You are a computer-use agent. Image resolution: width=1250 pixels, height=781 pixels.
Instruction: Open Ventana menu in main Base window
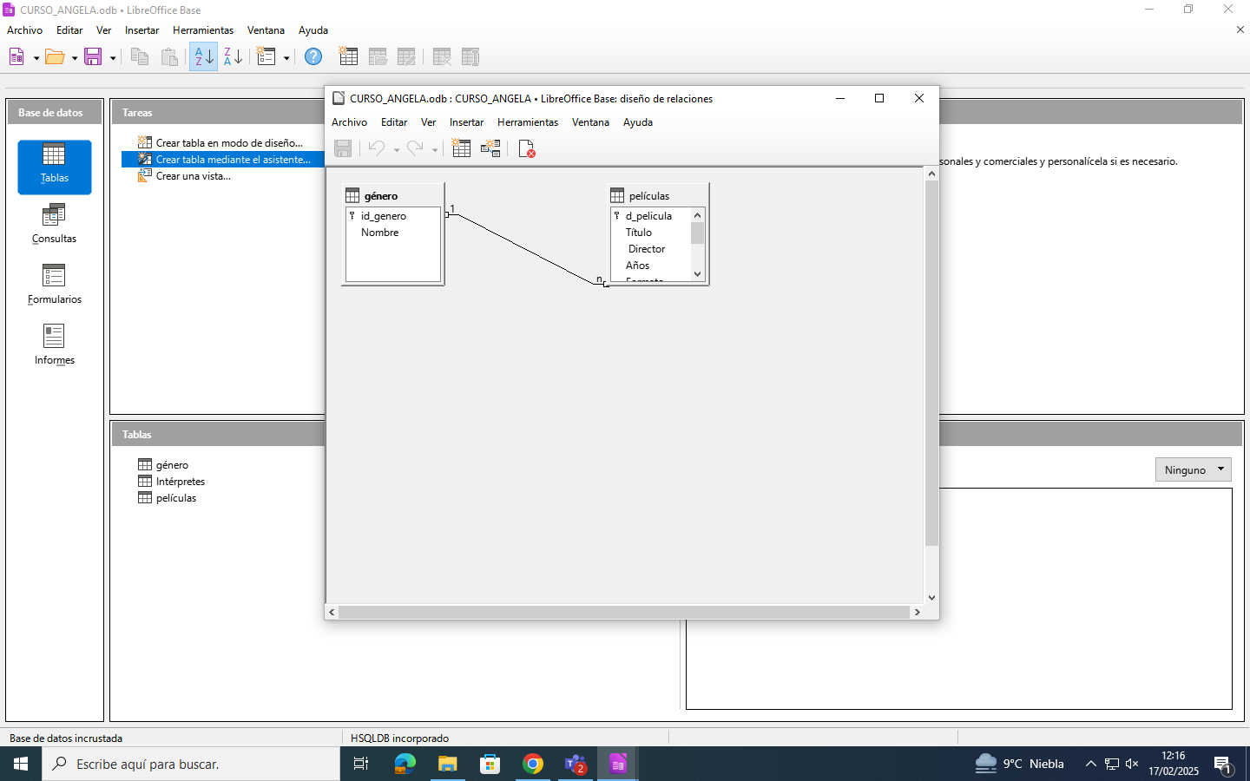pos(266,30)
